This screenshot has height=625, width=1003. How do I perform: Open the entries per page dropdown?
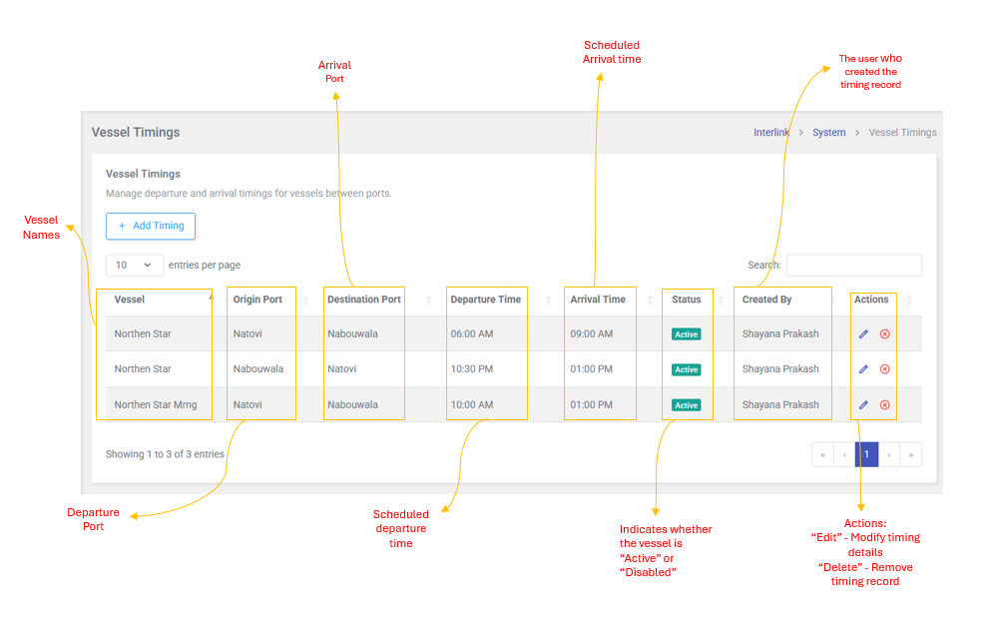[135, 266]
